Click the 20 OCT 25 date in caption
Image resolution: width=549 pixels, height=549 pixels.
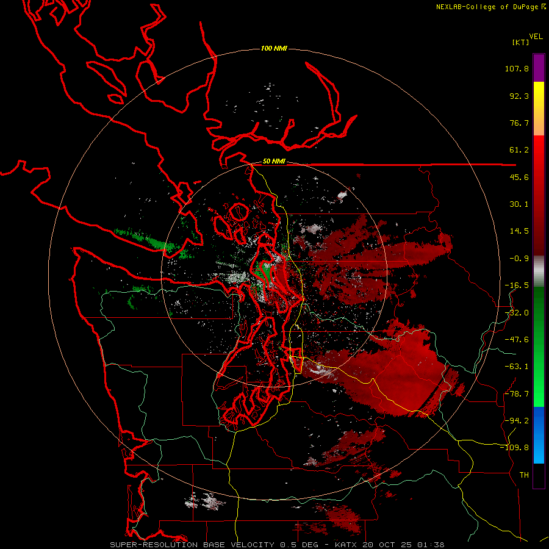click(387, 545)
